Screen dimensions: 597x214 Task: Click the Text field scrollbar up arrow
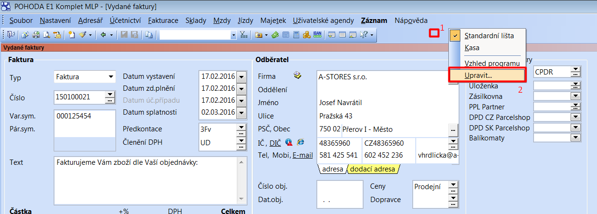pos(242,161)
